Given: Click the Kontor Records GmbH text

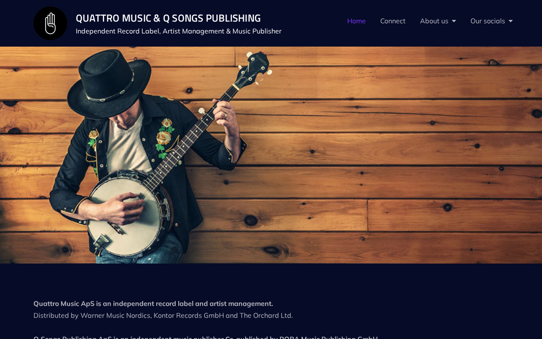Looking at the screenshot, I should click(189, 315).
